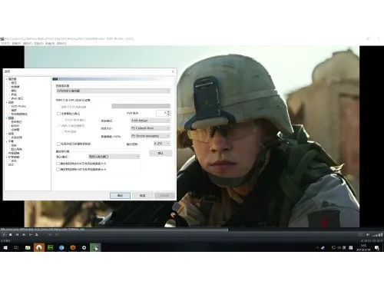Viewport: 384px width, 288px height.
Task: Open File Explorer from the taskbar
Action: click(28, 247)
